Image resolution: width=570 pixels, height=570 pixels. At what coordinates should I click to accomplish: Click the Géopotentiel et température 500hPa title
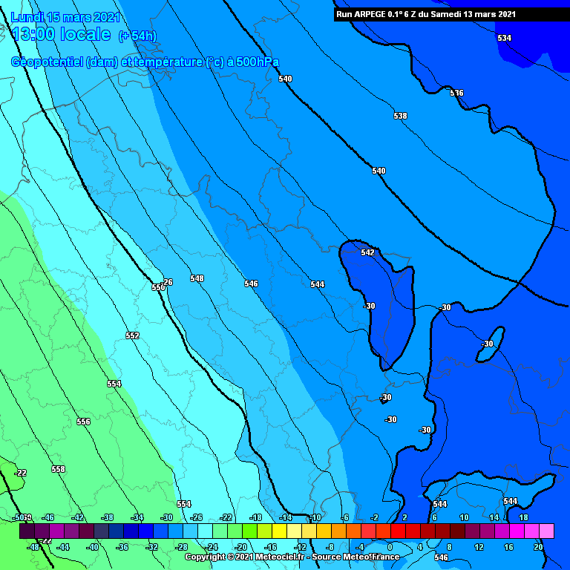145,62
